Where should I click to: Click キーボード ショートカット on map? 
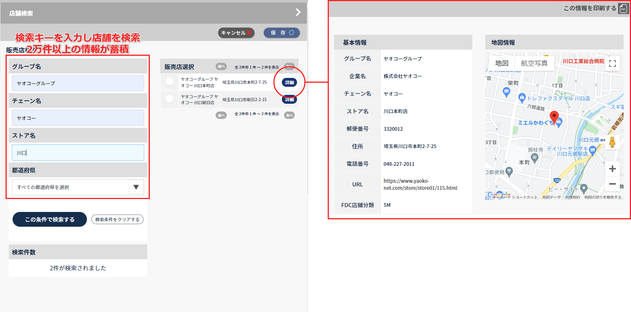pos(515,197)
